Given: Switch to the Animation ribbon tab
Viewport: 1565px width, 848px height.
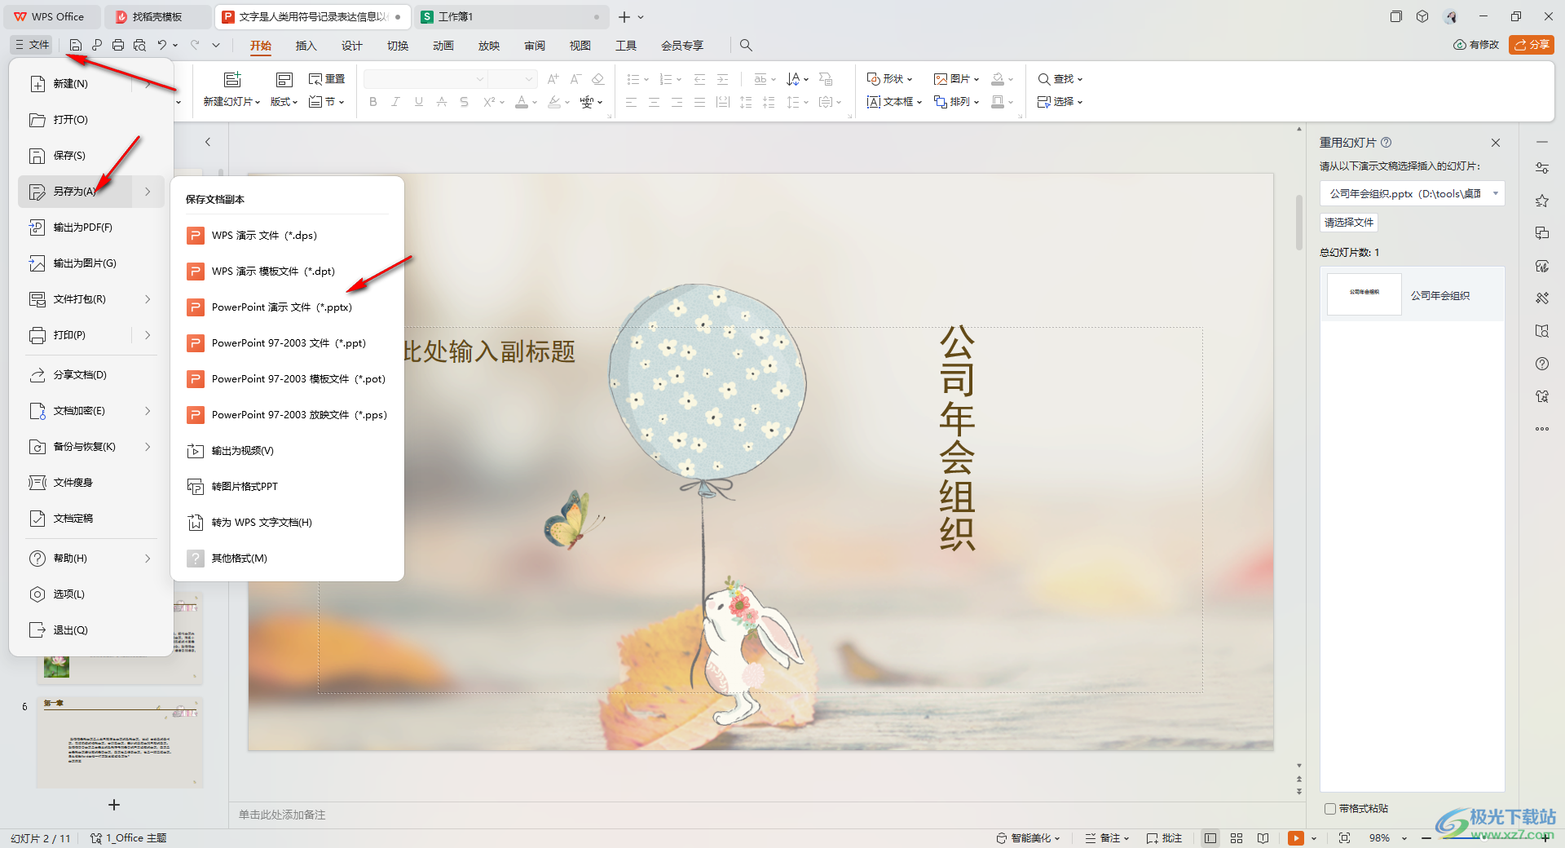Looking at the screenshot, I should 443,46.
